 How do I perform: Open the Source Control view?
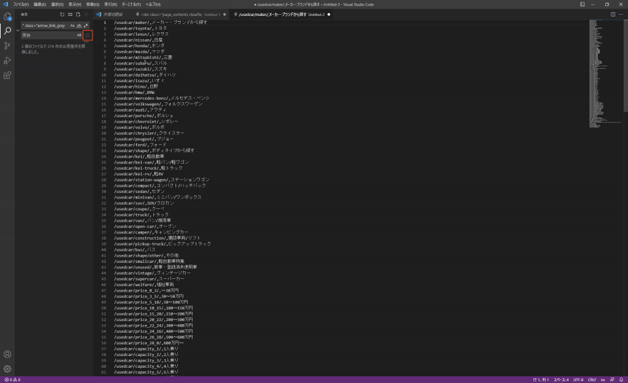point(7,45)
